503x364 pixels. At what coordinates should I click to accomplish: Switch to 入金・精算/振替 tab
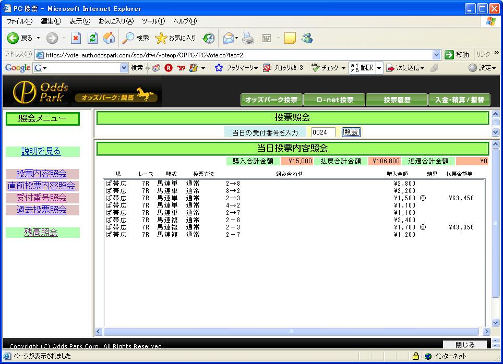pyautogui.click(x=459, y=100)
